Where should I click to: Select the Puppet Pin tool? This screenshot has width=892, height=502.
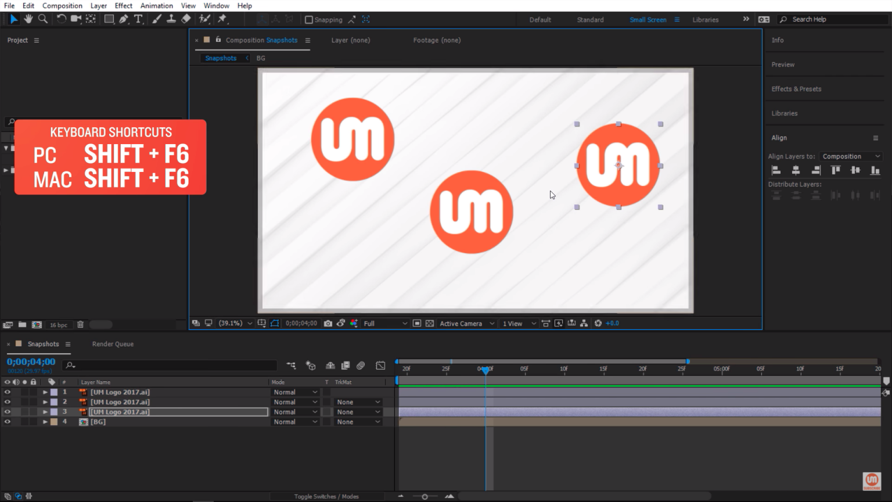coord(222,19)
